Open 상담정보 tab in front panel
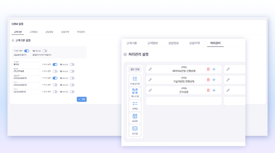Image resolution: width=275 pixels, height=153 pixels. coord(173,43)
